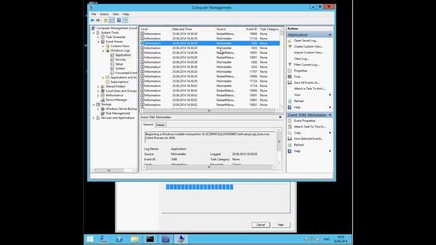Close the Event 1040 preview pane
The image size is (436, 245).
(x=280, y=117)
